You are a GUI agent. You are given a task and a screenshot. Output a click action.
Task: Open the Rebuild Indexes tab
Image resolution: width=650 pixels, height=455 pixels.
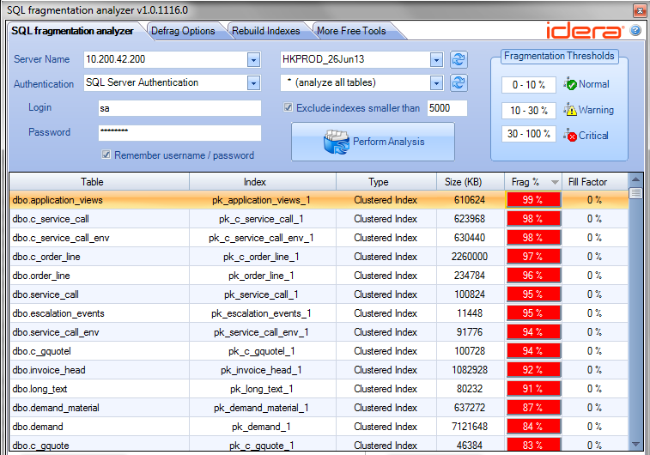(265, 31)
